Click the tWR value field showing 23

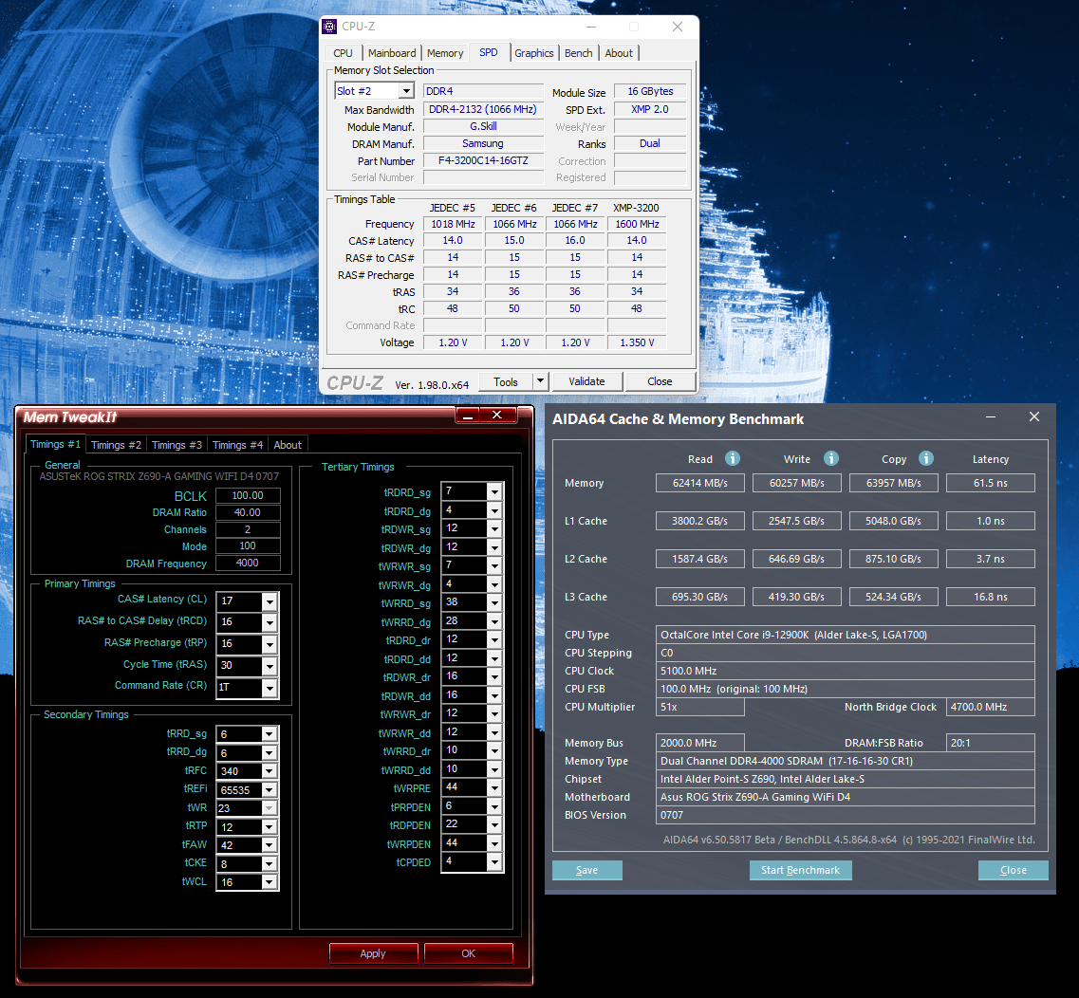click(239, 808)
